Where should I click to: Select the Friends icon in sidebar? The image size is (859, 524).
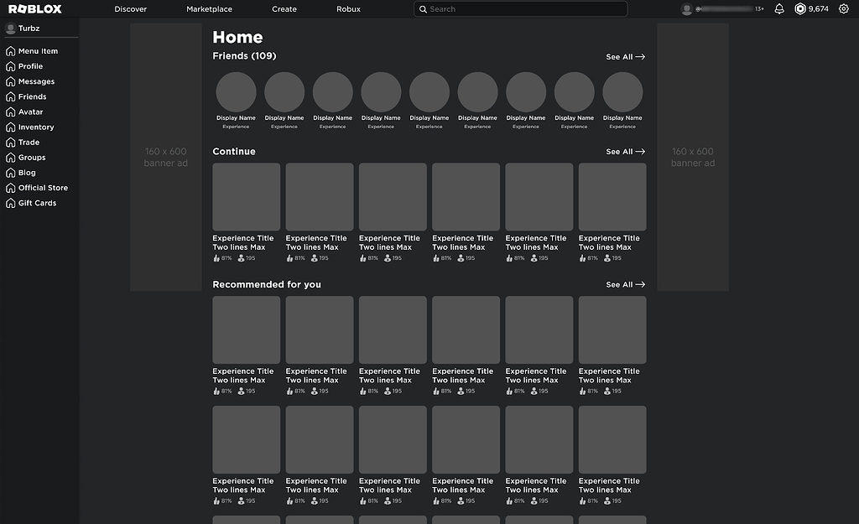point(30,96)
